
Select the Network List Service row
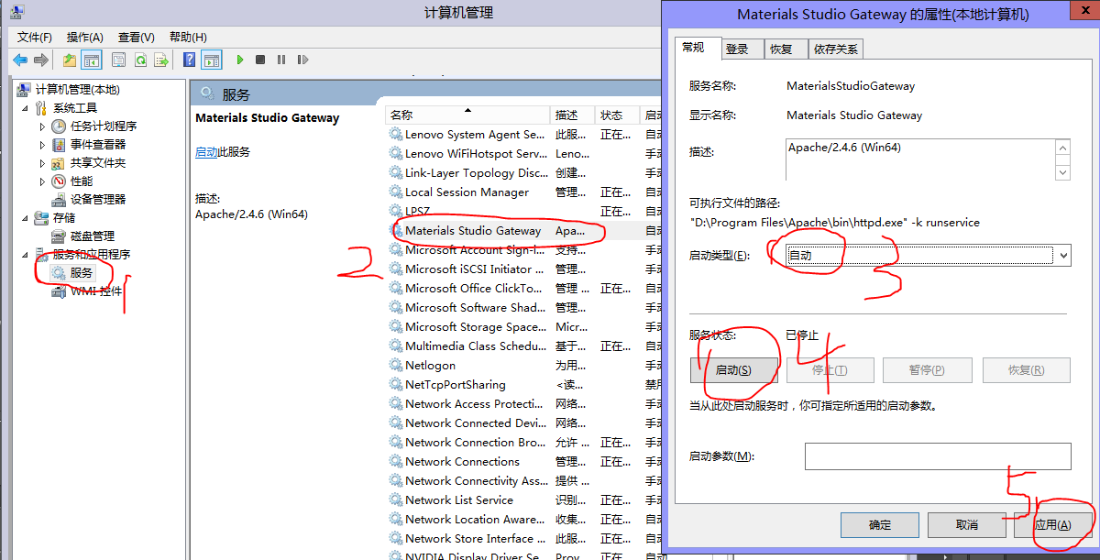tap(522, 500)
